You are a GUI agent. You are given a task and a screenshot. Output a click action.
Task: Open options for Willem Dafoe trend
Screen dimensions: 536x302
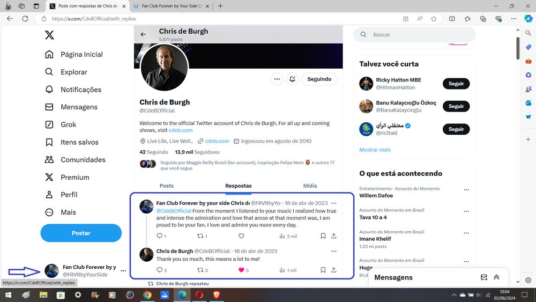[466, 189]
